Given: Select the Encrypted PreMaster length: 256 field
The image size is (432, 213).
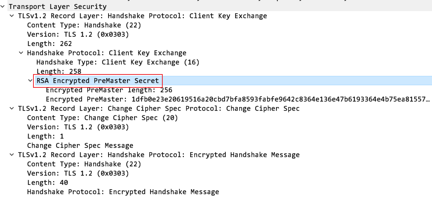Looking at the screenshot, I should tap(109, 90).
